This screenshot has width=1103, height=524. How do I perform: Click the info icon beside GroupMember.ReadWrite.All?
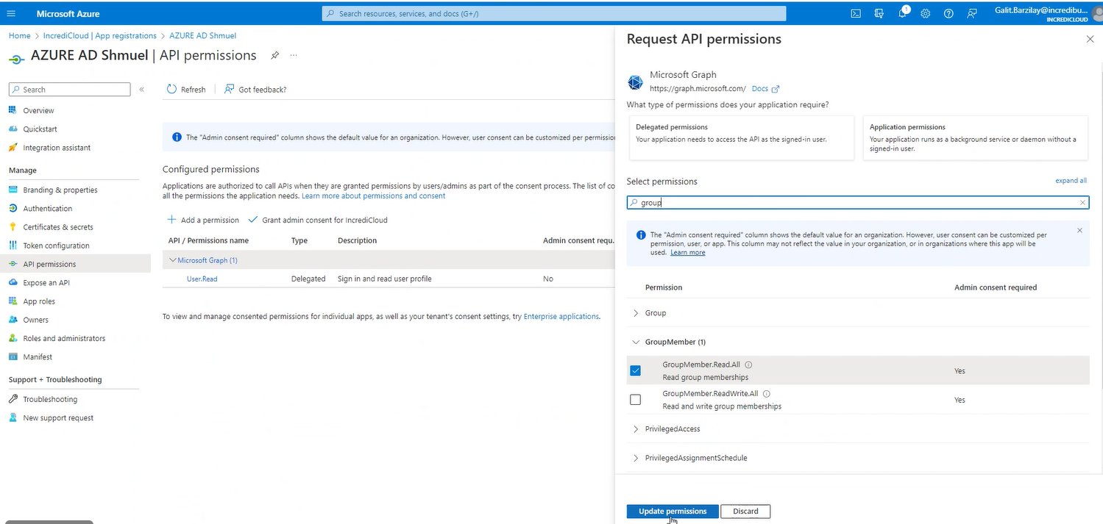(766, 394)
